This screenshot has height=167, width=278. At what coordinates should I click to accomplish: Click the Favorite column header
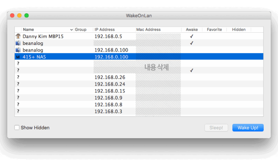(x=214, y=30)
